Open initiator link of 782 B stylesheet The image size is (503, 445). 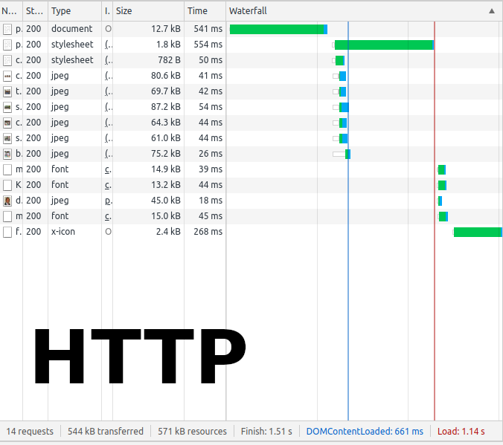pos(109,61)
